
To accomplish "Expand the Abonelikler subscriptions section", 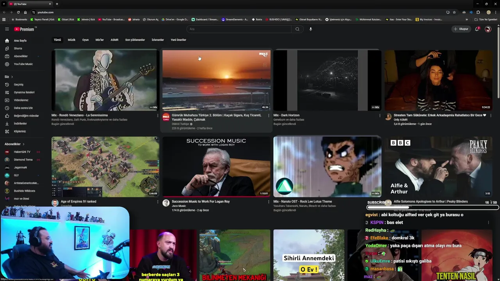I will coord(14,144).
